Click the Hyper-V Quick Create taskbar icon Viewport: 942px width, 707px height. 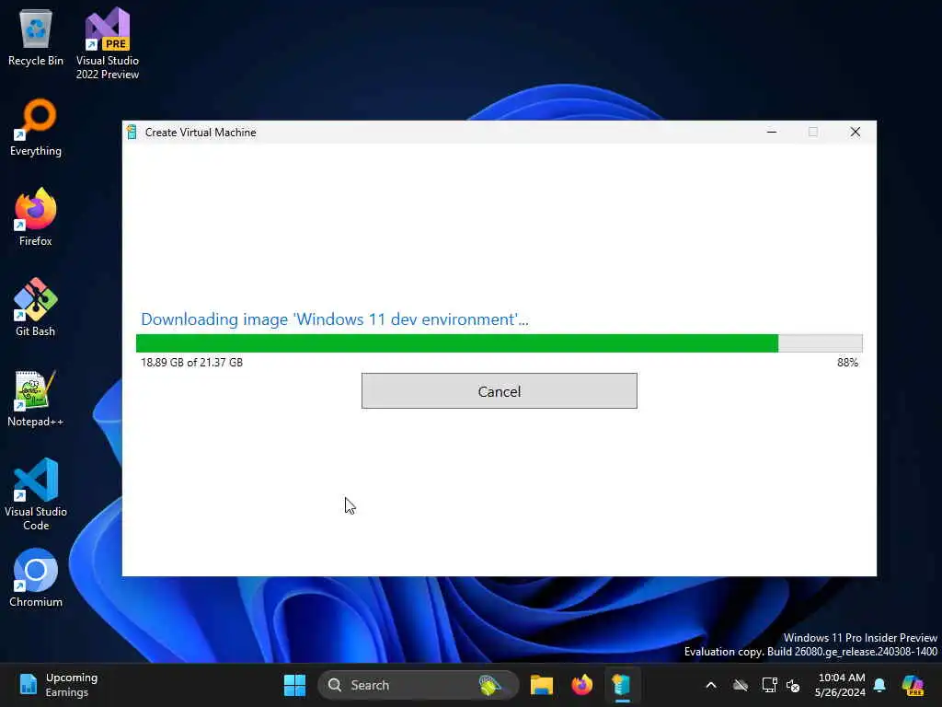pyautogui.click(x=622, y=685)
